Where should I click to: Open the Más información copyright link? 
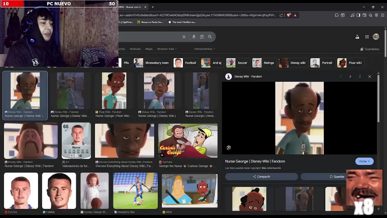tap(271, 168)
